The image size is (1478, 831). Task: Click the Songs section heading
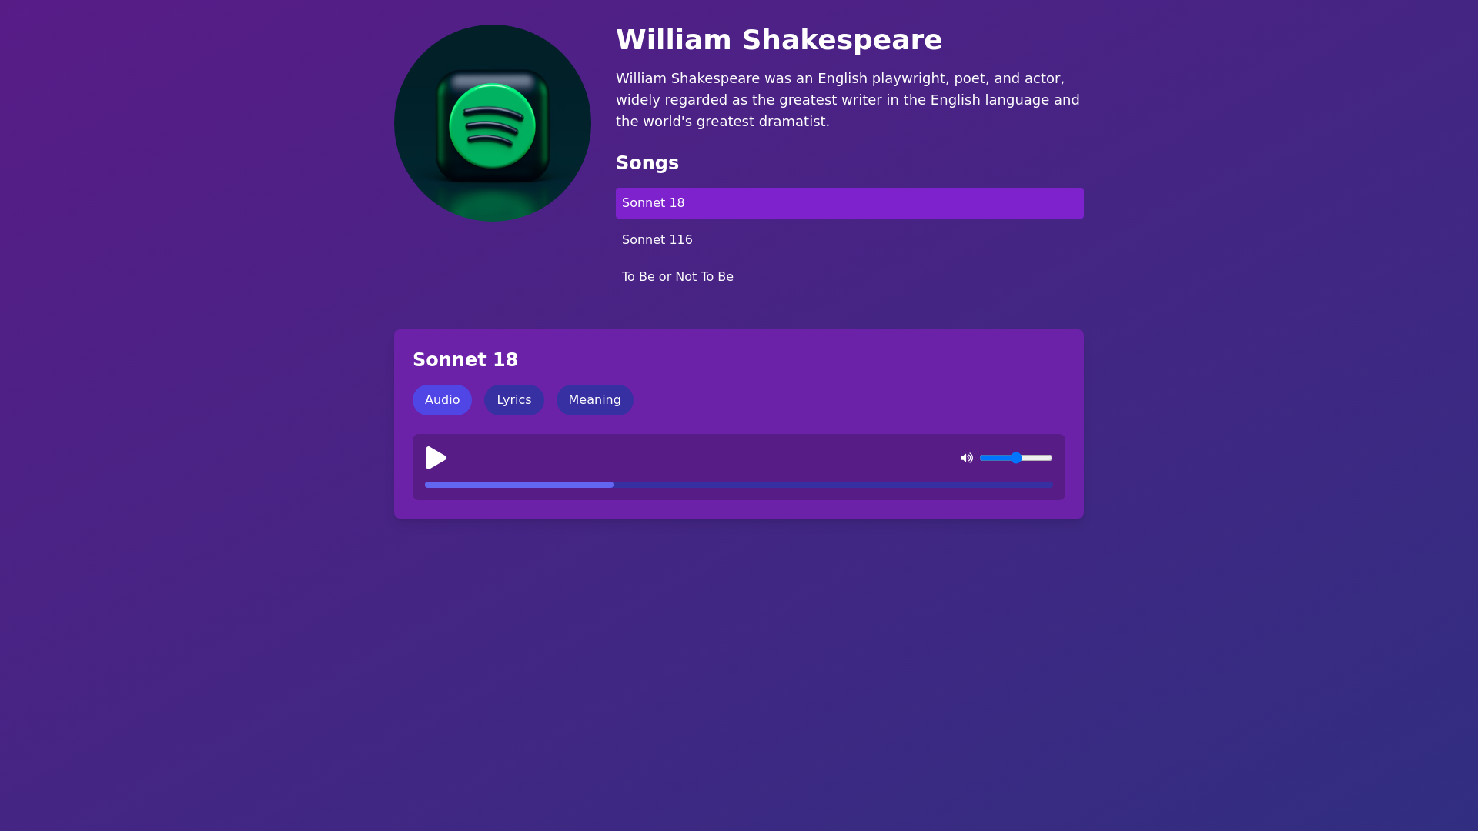pyautogui.click(x=647, y=162)
